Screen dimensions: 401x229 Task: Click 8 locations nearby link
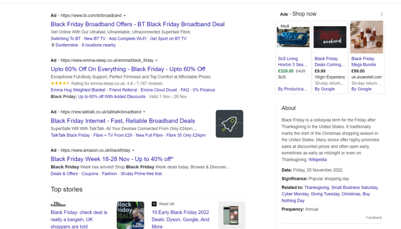tap(99, 45)
